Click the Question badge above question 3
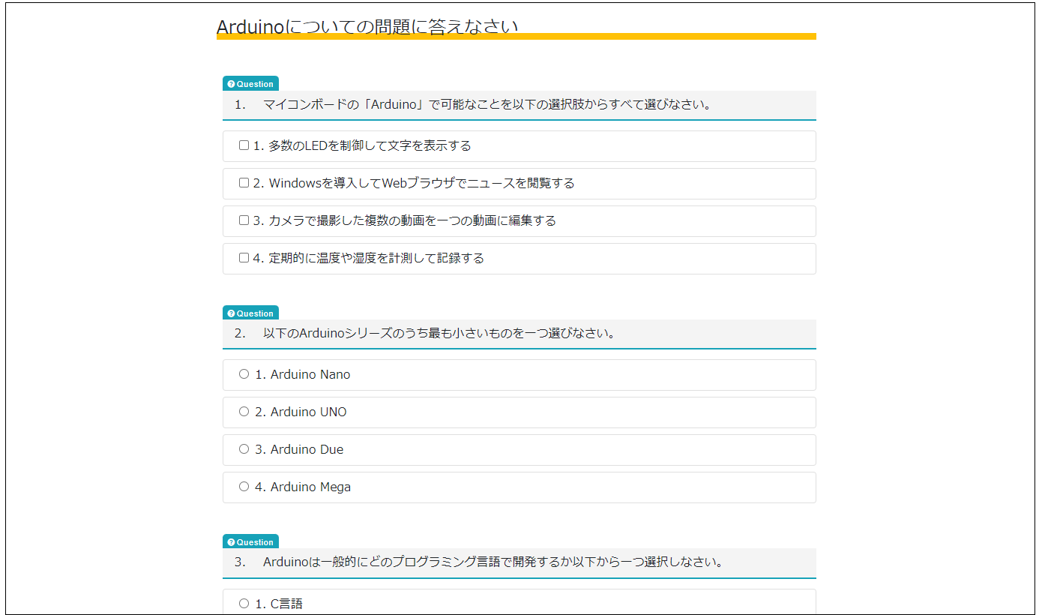1039x615 pixels. tap(250, 542)
